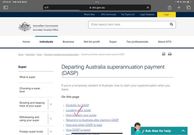Image resolution: width=194 pixels, height=135 pixels.
Task: Click Super breadcrumb link
Action: tap(39, 54)
